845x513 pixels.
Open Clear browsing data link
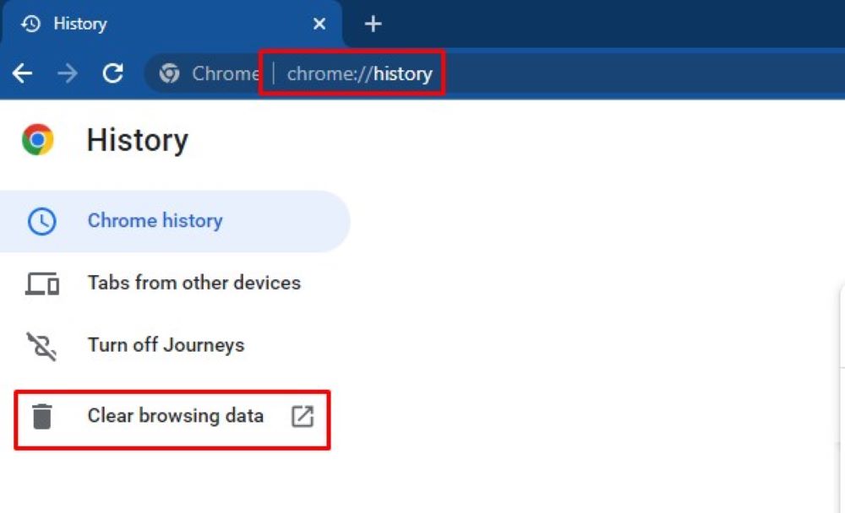[x=175, y=416]
